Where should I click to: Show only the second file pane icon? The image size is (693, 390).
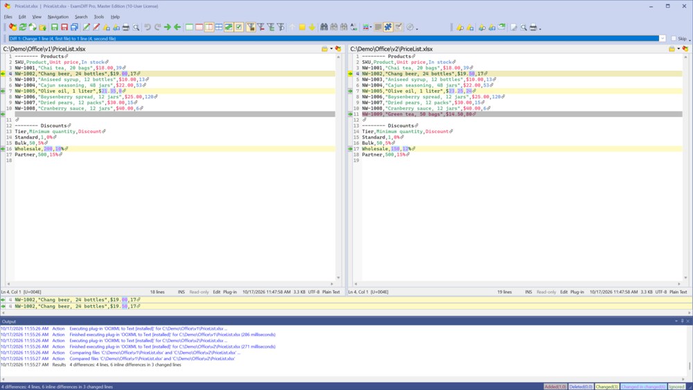click(199, 28)
